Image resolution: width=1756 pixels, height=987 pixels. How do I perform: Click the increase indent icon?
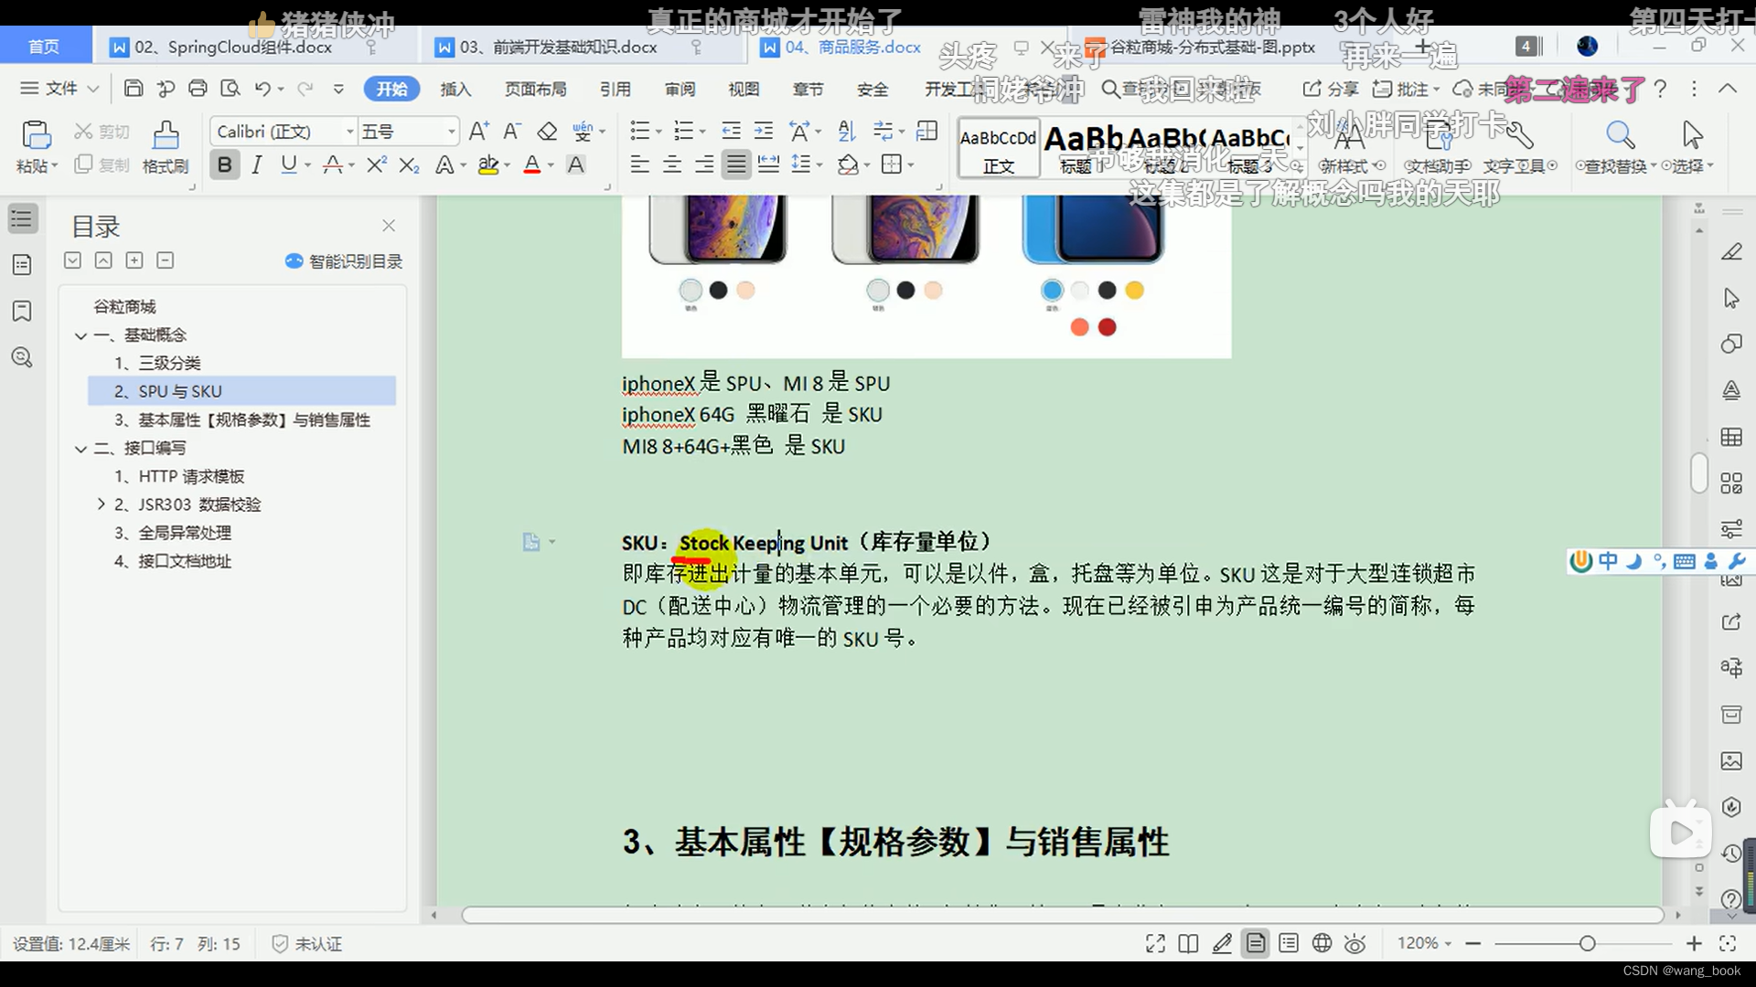click(764, 132)
